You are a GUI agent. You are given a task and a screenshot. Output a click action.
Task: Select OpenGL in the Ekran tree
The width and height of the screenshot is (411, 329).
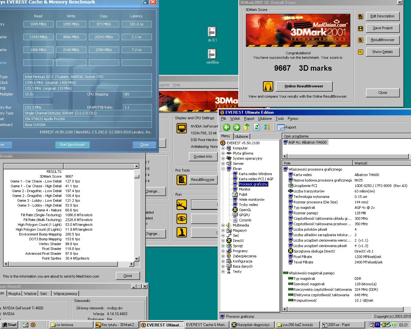click(x=245, y=210)
